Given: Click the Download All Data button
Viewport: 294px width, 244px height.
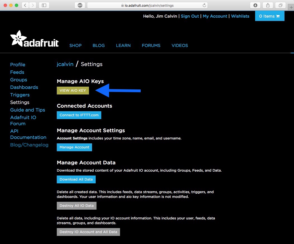Looking at the screenshot, I should pos(76,179).
